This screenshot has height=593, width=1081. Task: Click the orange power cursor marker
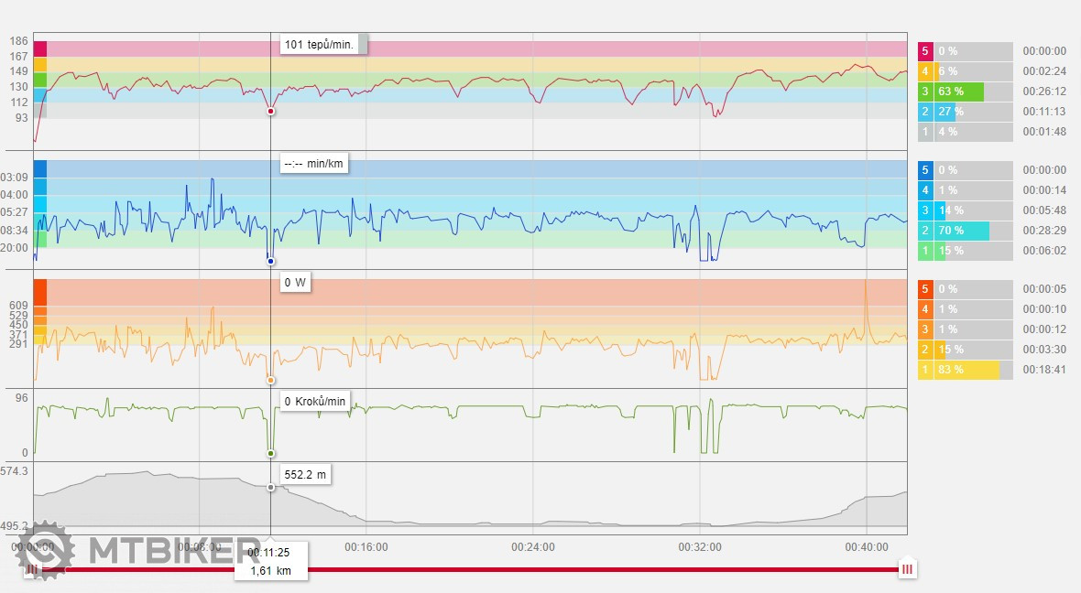pyautogui.click(x=270, y=381)
